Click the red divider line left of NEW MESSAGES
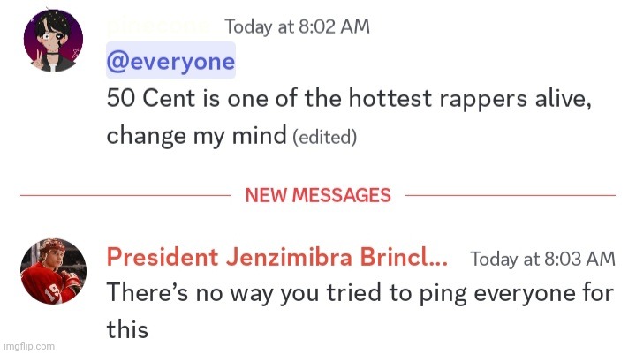 click(x=125, y=195)
